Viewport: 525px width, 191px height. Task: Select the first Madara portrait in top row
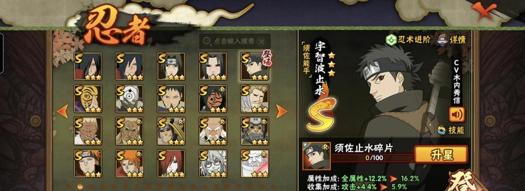click(x=88, y=66)
